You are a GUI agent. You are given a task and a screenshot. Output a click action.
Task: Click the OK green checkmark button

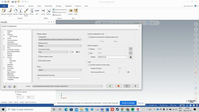coord(110,86)
